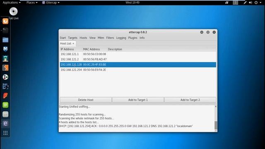265x149 pixels.
Task: Click 'Scanning the whole netmask' log line
Action: coord(86,118)
